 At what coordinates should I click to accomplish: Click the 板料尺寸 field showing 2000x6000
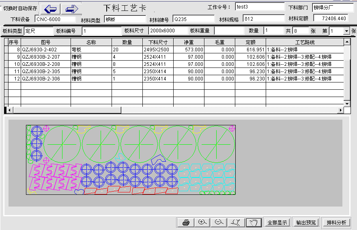pyautogui.click(x=167, y=31)
